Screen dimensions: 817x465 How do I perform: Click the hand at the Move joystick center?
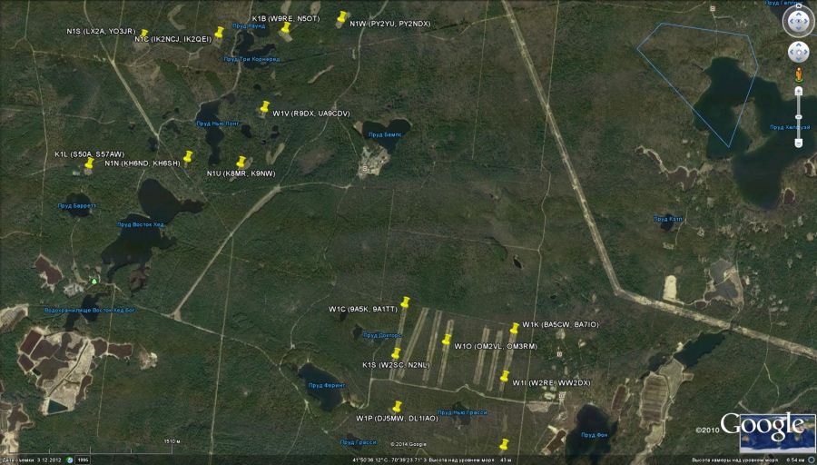(x=798, y=51)
